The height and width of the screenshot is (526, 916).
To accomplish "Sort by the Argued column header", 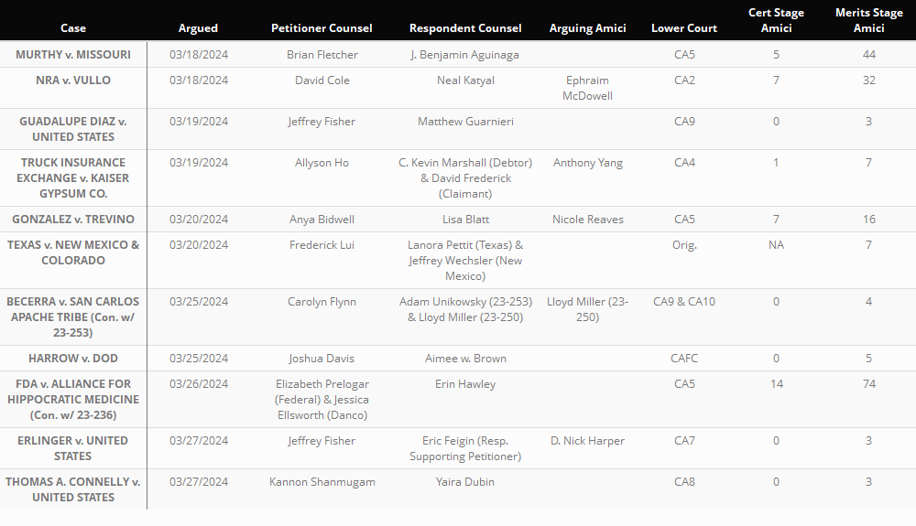I will click(x=199, y=28).
